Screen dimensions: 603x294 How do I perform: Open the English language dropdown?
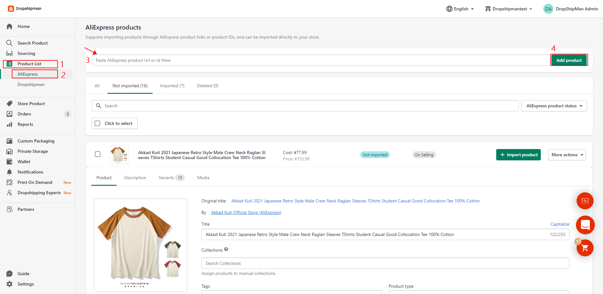click(460, 9)
